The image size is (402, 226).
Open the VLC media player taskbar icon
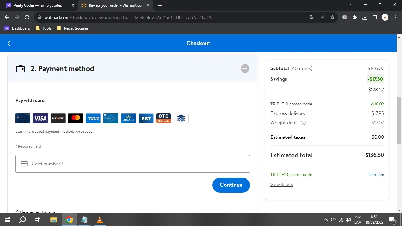(100, 220)
